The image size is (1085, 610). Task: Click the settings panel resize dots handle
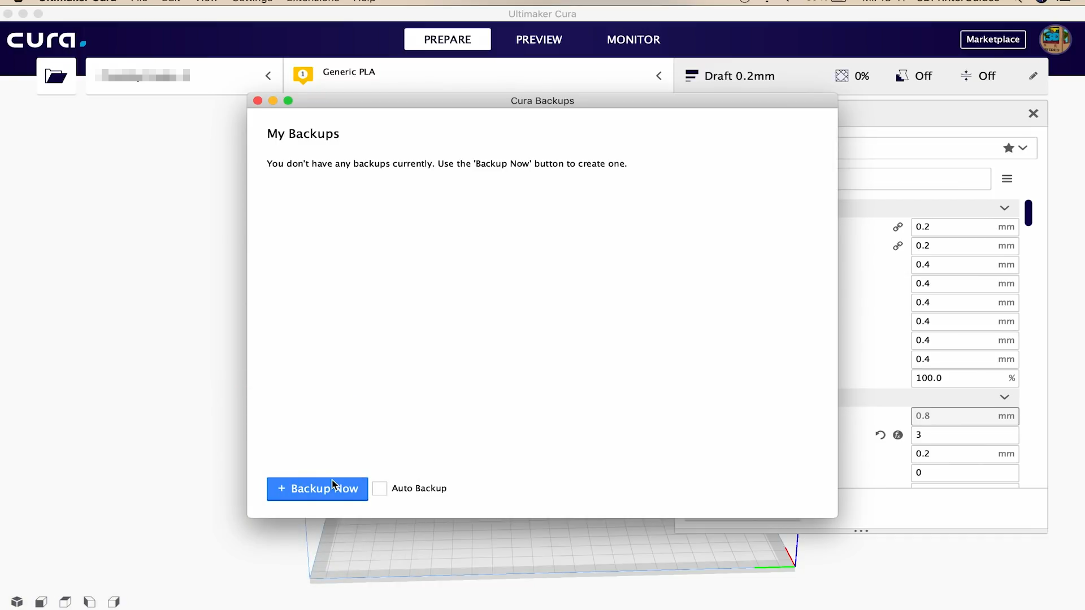(861, 531)
